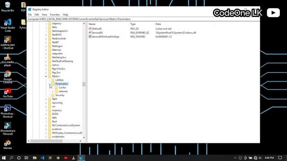Click the Type column header

coord(133,24)
